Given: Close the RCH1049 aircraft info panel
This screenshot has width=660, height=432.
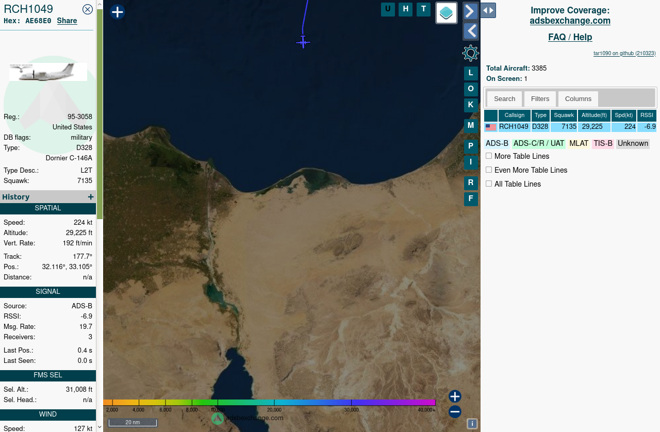Looking at the screenshot, I should coord(88,9).
